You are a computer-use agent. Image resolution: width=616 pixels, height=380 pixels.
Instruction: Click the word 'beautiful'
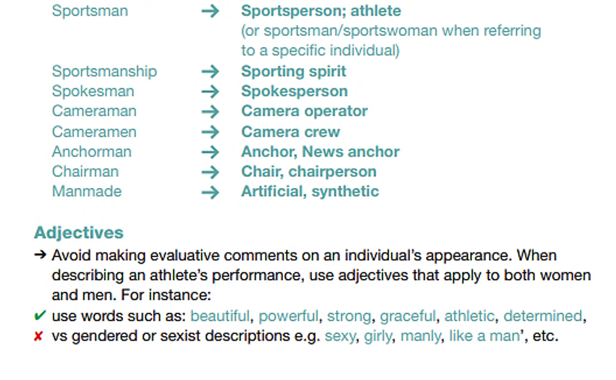(220, 316)
